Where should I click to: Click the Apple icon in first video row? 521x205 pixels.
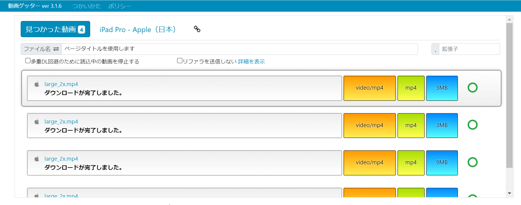coord(37,84)
